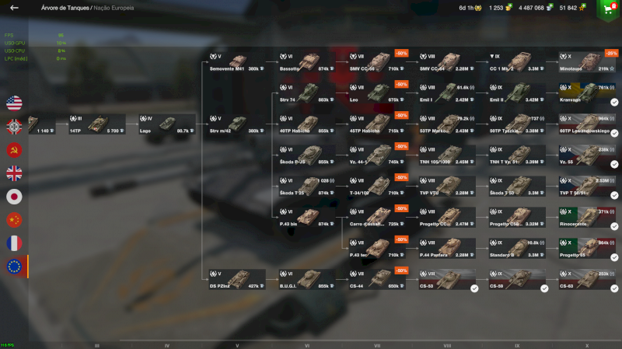Screen dimensions: 622x349
Task: Click the checkmark on CS-59 tank
Action: click(x=544, y=288)
